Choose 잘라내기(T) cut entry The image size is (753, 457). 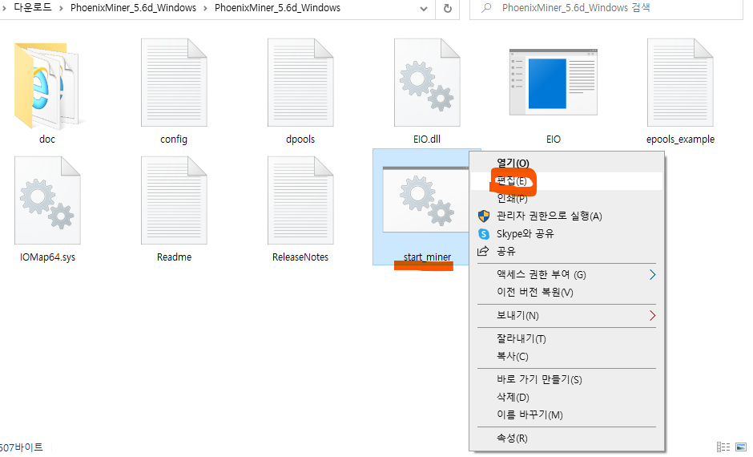coord(566,339)
